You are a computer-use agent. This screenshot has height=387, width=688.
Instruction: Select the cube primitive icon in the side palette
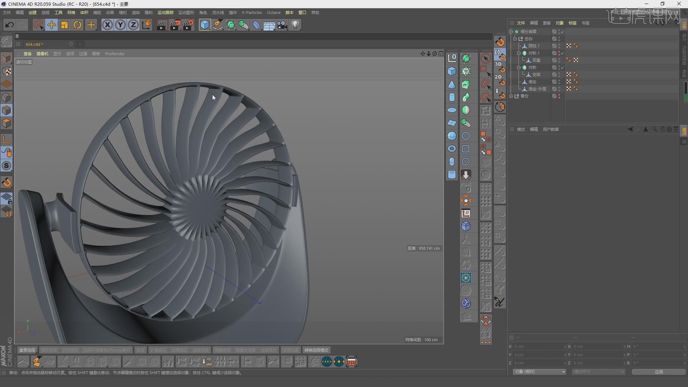452,71
